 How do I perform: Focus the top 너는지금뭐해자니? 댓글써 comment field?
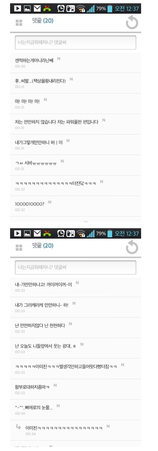tap(75, 42)
